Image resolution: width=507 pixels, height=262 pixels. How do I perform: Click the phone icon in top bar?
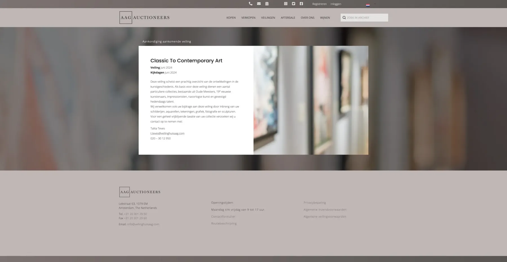click(x=251, y=4)
